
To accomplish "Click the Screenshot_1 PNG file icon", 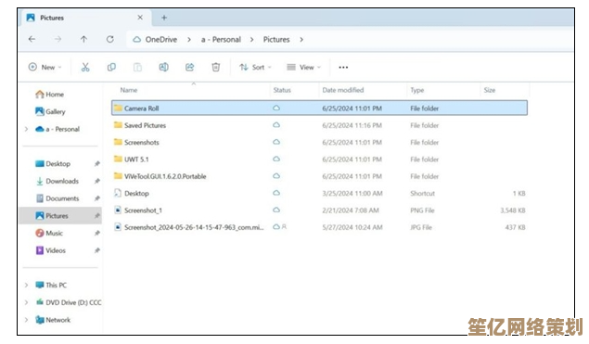I will [x=118, y=210].
